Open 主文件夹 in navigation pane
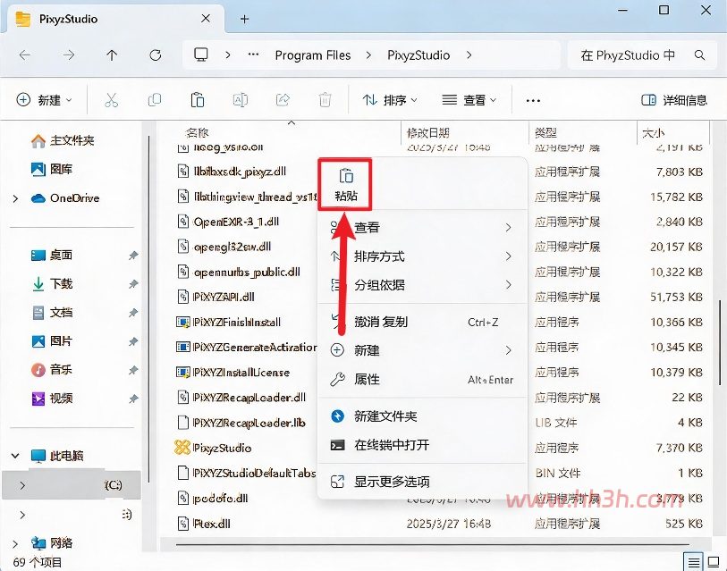 (63, 140)
